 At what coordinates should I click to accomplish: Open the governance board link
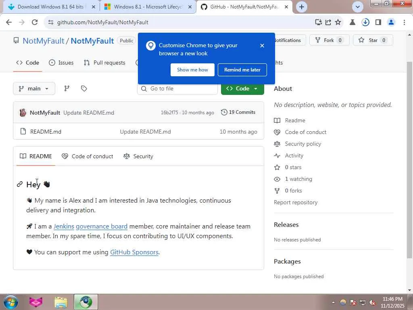click(x=102, y=226)
